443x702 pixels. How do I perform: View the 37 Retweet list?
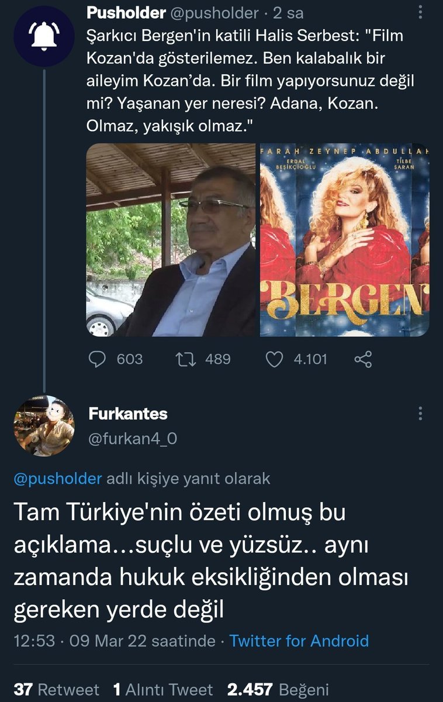56,689
